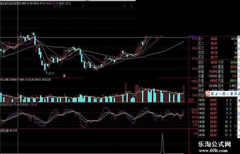Click the X10 volume scale box
The image size is (240, 154).
click(191, 100)
